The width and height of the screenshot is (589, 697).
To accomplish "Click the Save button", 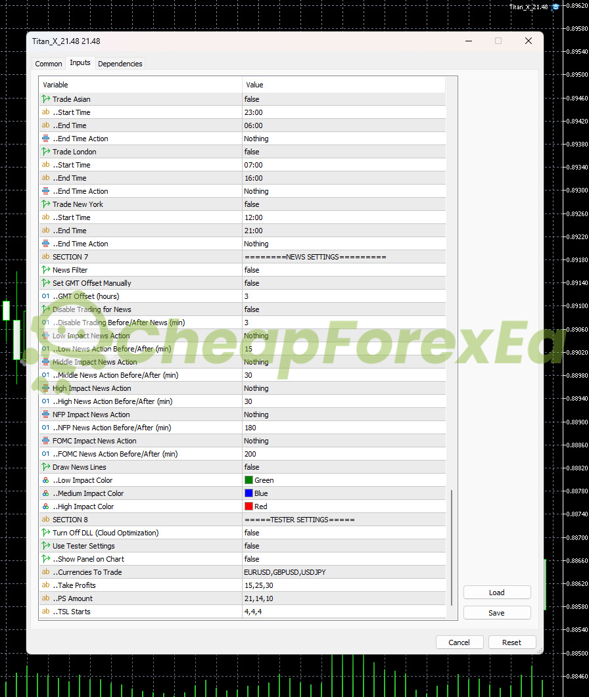I will click(x=497, y=613).
